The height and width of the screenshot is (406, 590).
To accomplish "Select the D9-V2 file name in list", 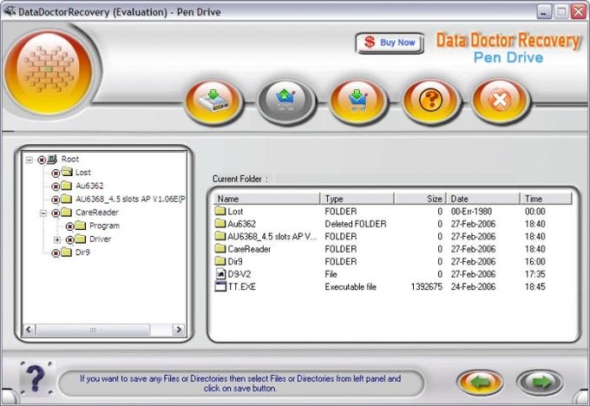I will [239, 274].
